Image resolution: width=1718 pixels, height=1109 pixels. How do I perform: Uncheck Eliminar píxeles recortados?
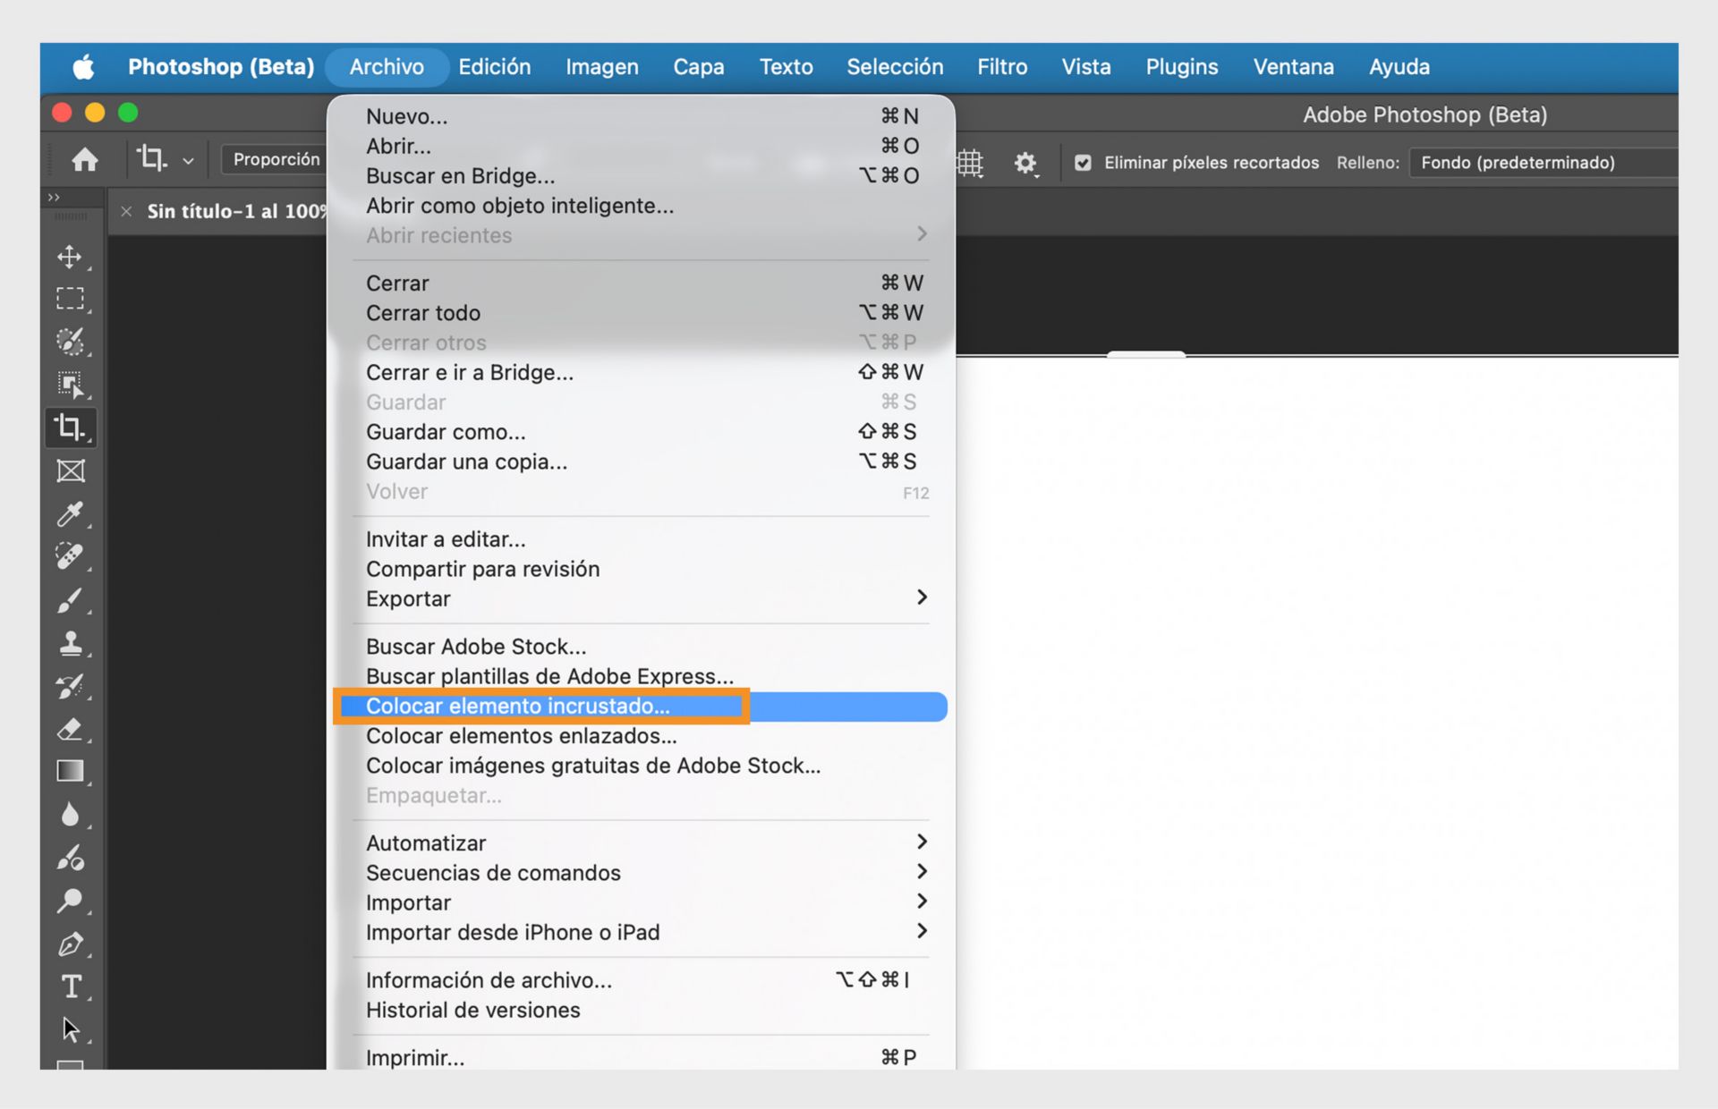(x=1083, y=163)
